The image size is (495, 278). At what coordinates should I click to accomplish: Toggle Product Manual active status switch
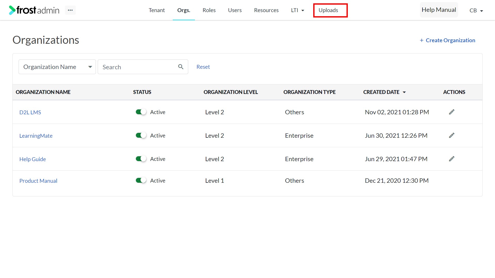click(141, 180)
